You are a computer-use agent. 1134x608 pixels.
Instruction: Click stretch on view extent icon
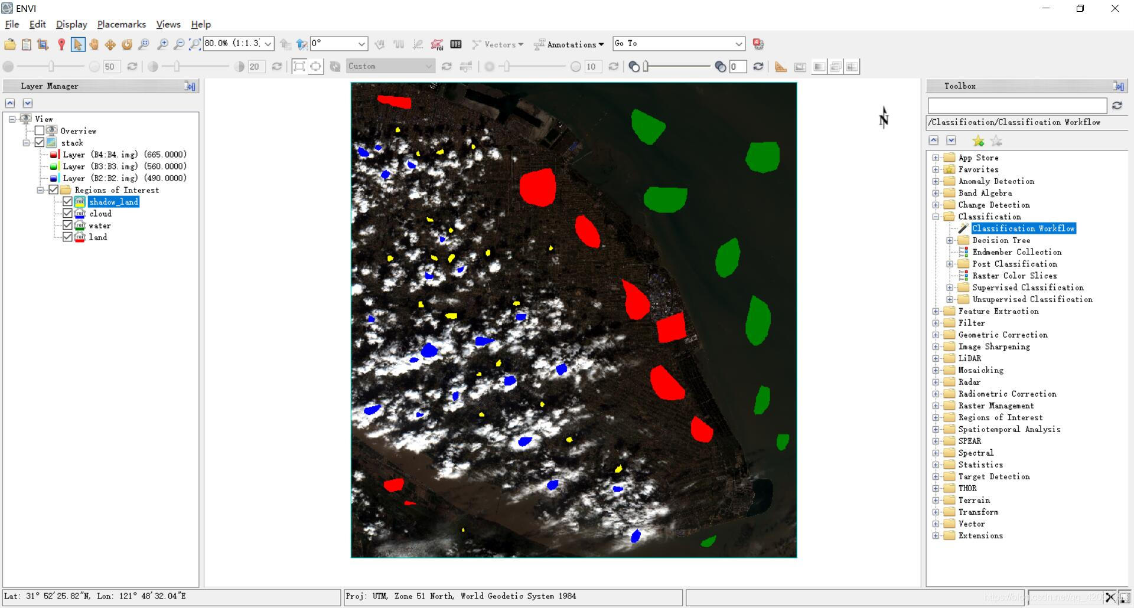(x=316, y=67)
